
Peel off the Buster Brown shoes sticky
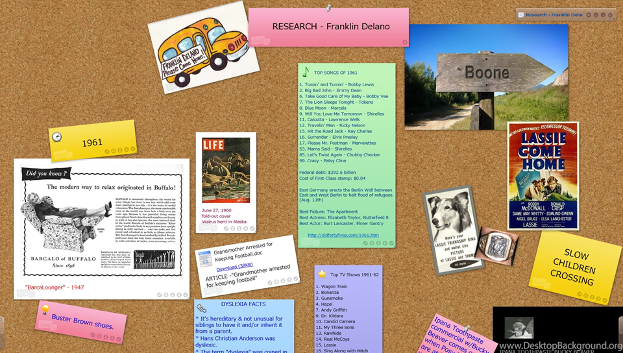pos(118,339)
